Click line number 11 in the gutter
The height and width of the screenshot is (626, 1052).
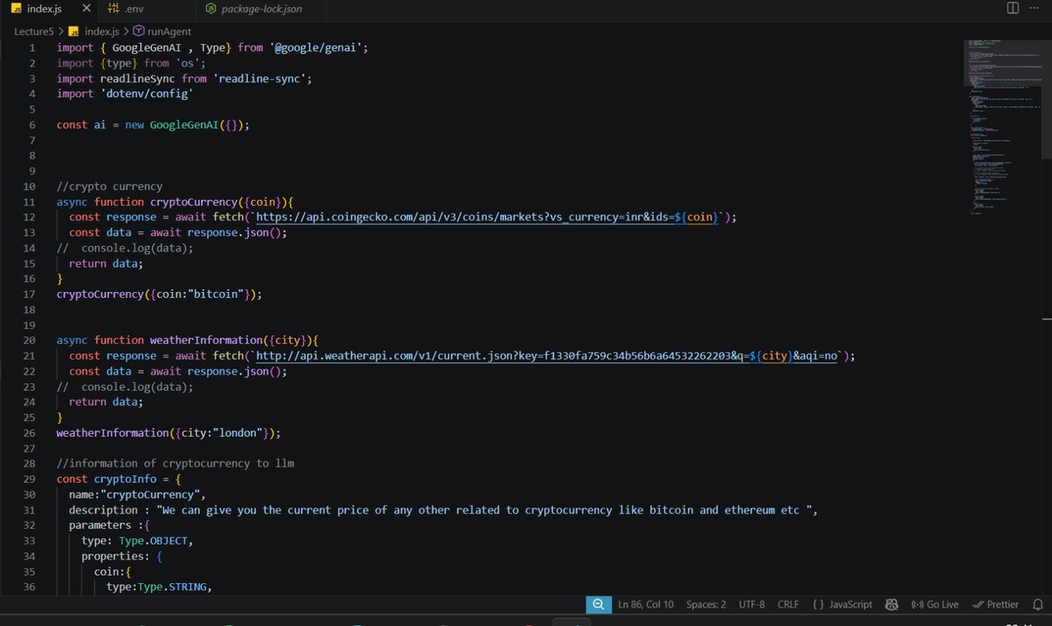(x=28, y=202)
